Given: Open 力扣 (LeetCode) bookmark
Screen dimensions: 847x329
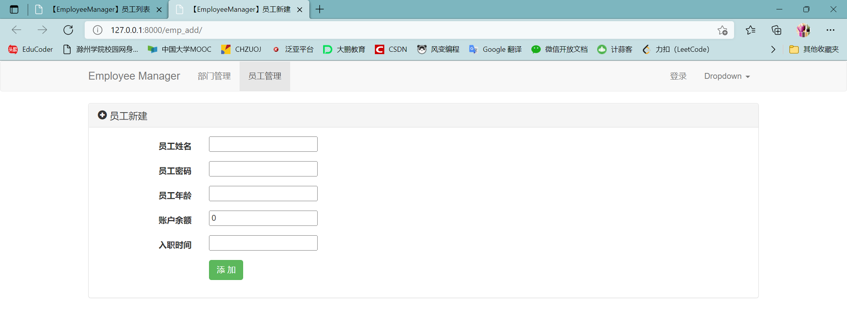Looking at the screenshot, I should (676, 49).
